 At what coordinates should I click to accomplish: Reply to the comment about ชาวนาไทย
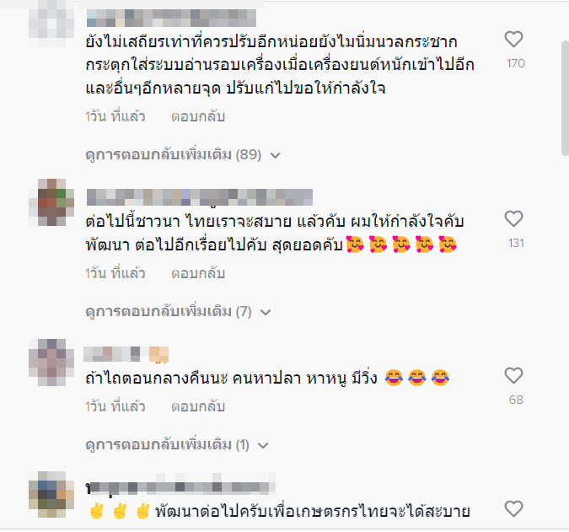point(198,273)
